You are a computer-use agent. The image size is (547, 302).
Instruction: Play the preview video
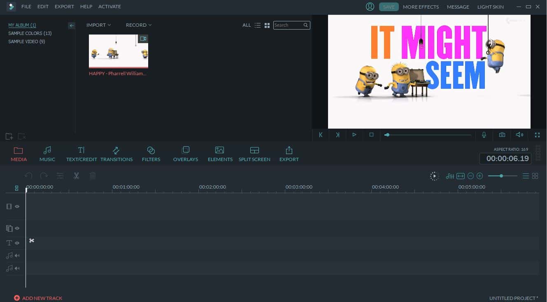[x=354, y=135]
